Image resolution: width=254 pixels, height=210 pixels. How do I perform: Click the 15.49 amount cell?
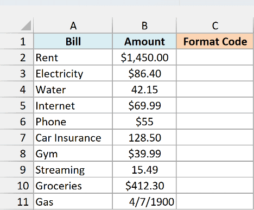(144, 169)
